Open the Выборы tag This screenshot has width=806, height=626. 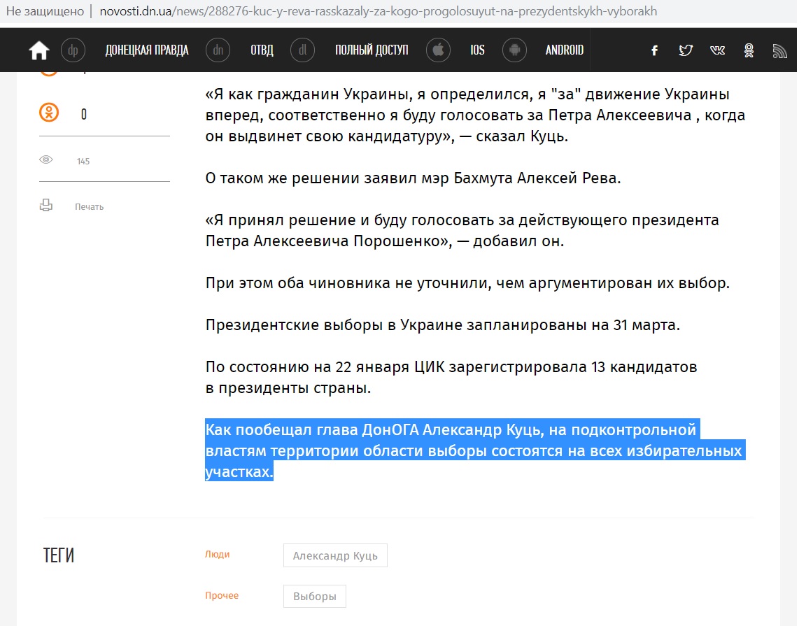coord(314,595)
